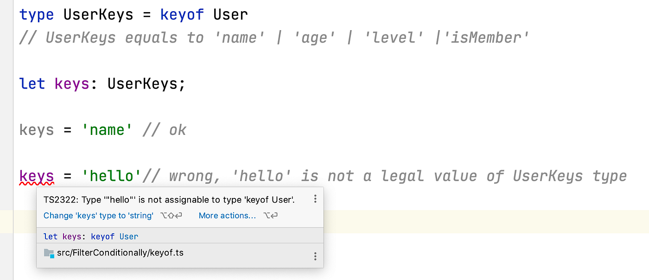
Task: Click UserKeys annotation in let declaration
Action: click(142, 83)
